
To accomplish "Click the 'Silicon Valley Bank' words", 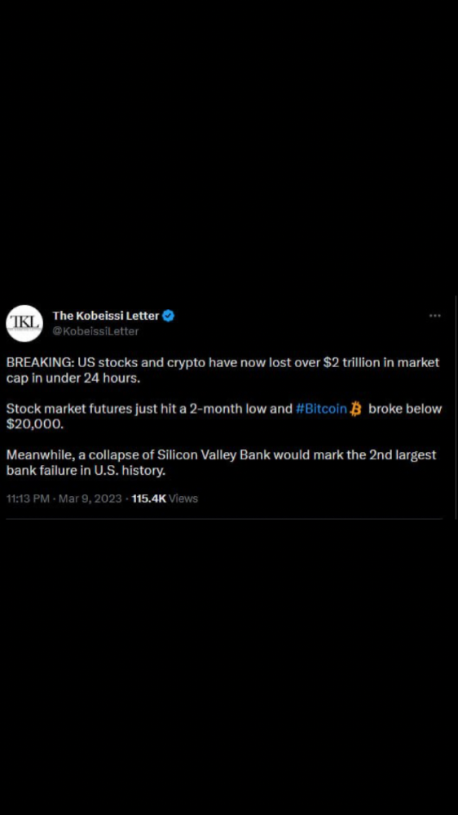I will 214,455.
